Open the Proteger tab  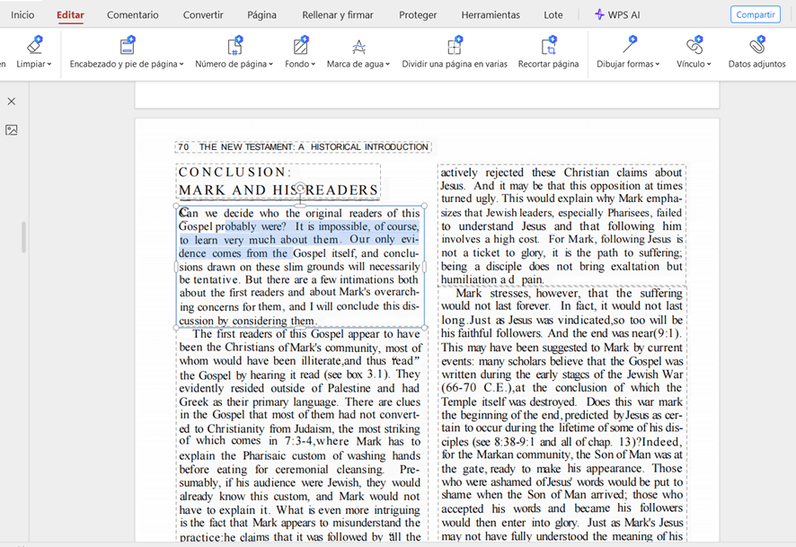pyautogui.click(x=418, y=15)
